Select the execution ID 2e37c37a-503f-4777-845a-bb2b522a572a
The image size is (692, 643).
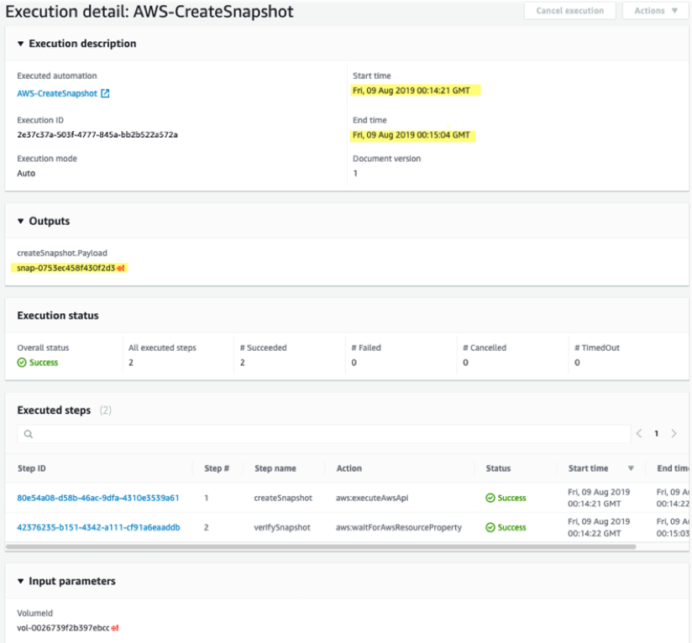pos(97,134)
